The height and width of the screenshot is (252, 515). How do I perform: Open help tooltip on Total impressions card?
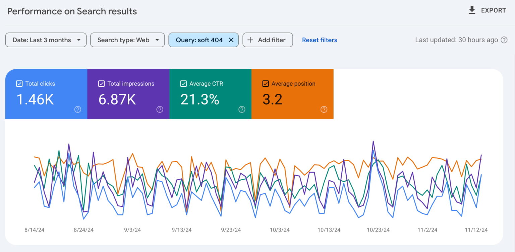point(160,109)
